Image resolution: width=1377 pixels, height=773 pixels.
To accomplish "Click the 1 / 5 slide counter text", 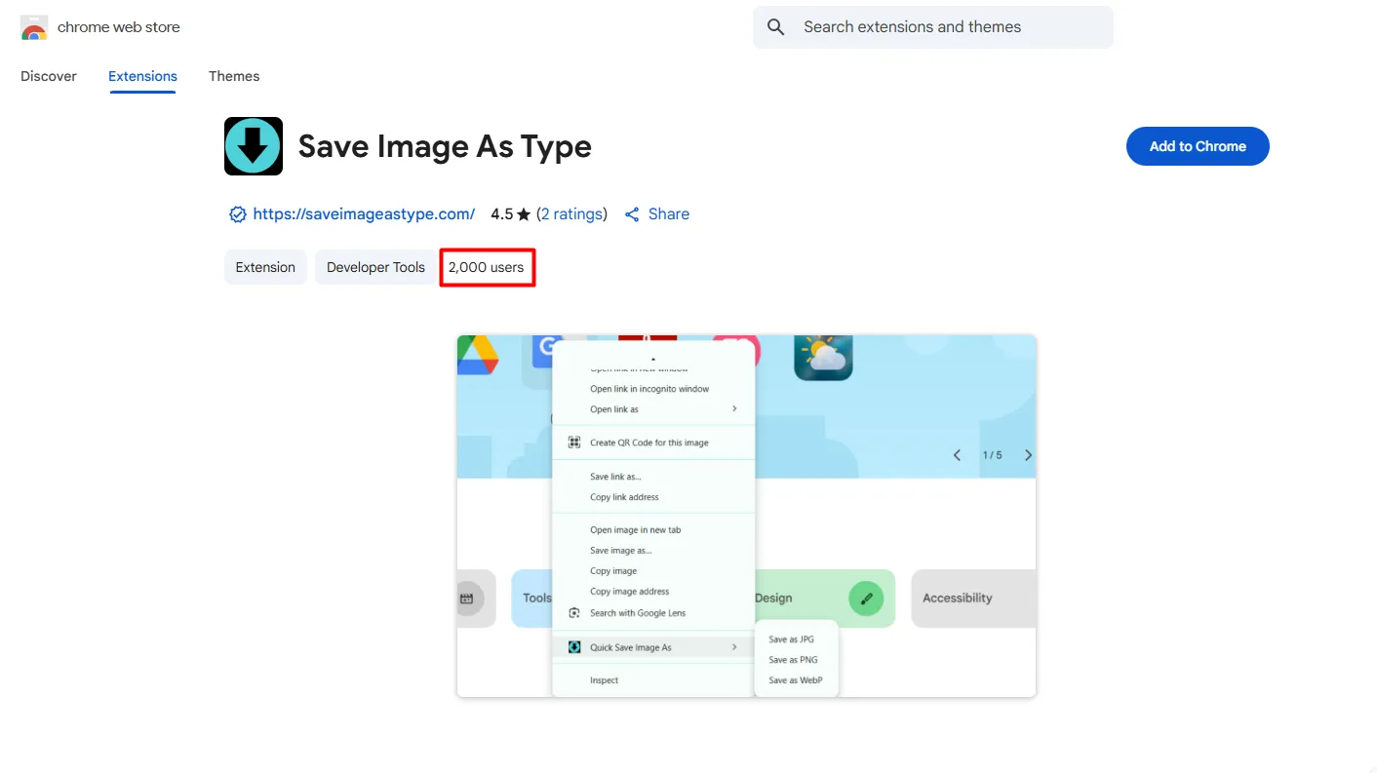I will 992,455.
